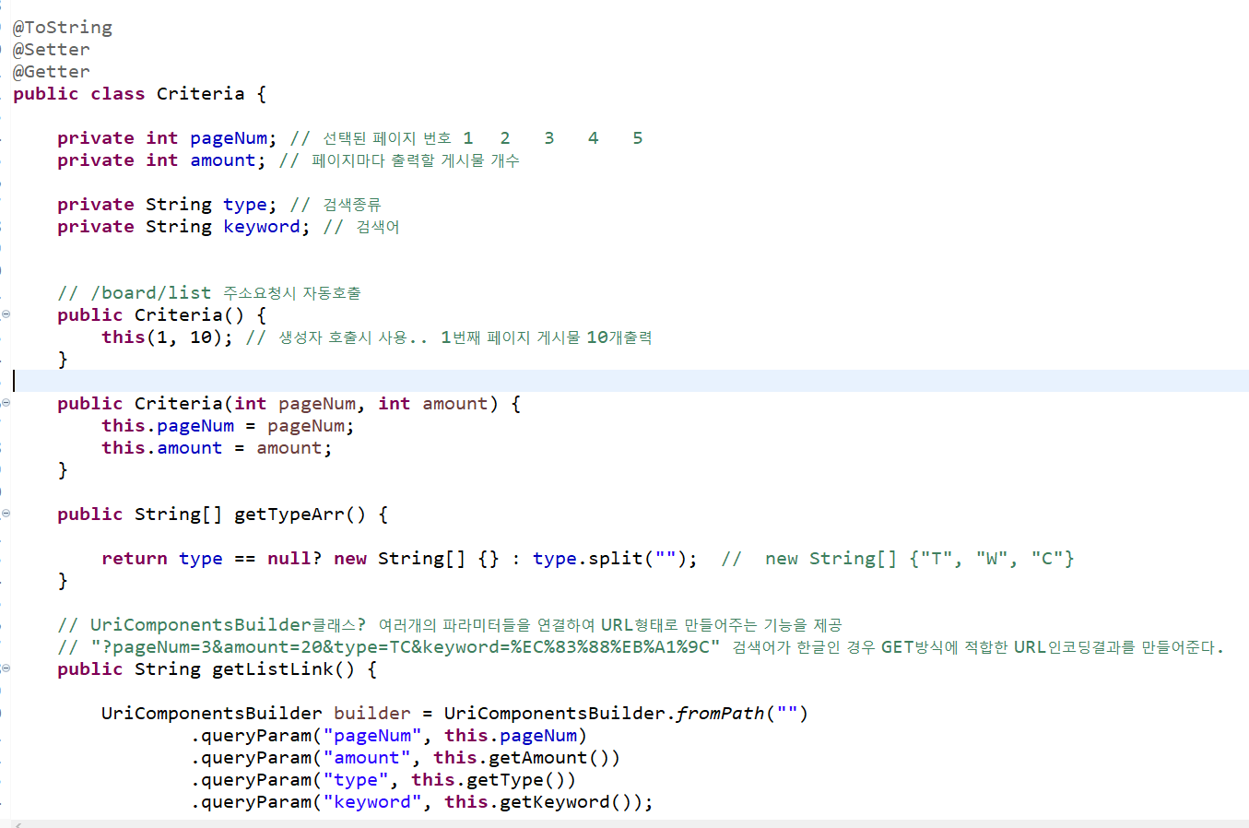
Task: Click the "pageNum" string literal in queryParam
Action: [372, 736]
